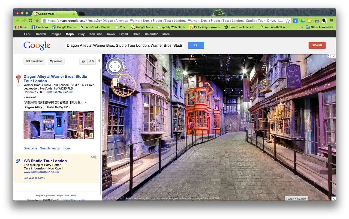Click into the Google Maps search field
This screenshot has width=349, height=219.
(x=124, y=46)
